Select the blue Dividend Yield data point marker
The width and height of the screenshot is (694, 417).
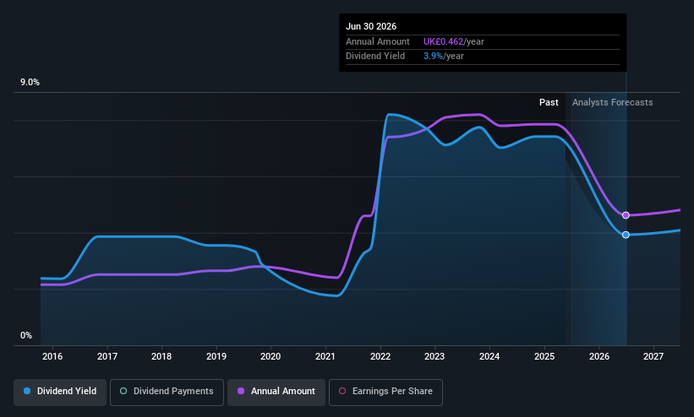(626, 235)
